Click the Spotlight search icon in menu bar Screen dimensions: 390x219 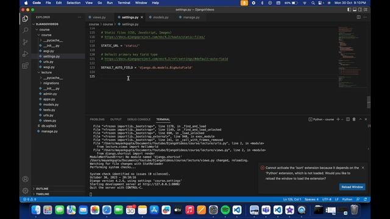point(313,3)
